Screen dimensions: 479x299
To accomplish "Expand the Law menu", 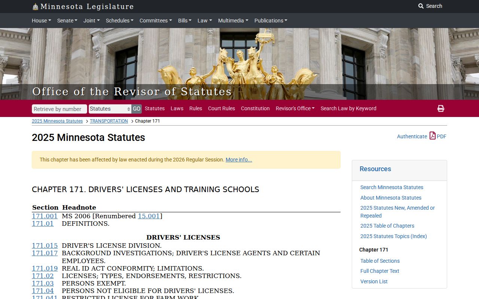I will (x=205, y=21).
